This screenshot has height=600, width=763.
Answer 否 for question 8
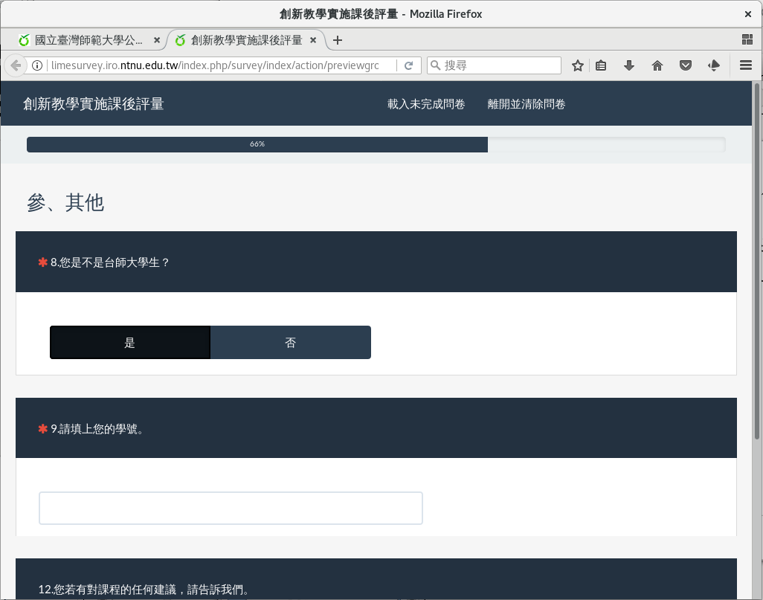(291, 343)
